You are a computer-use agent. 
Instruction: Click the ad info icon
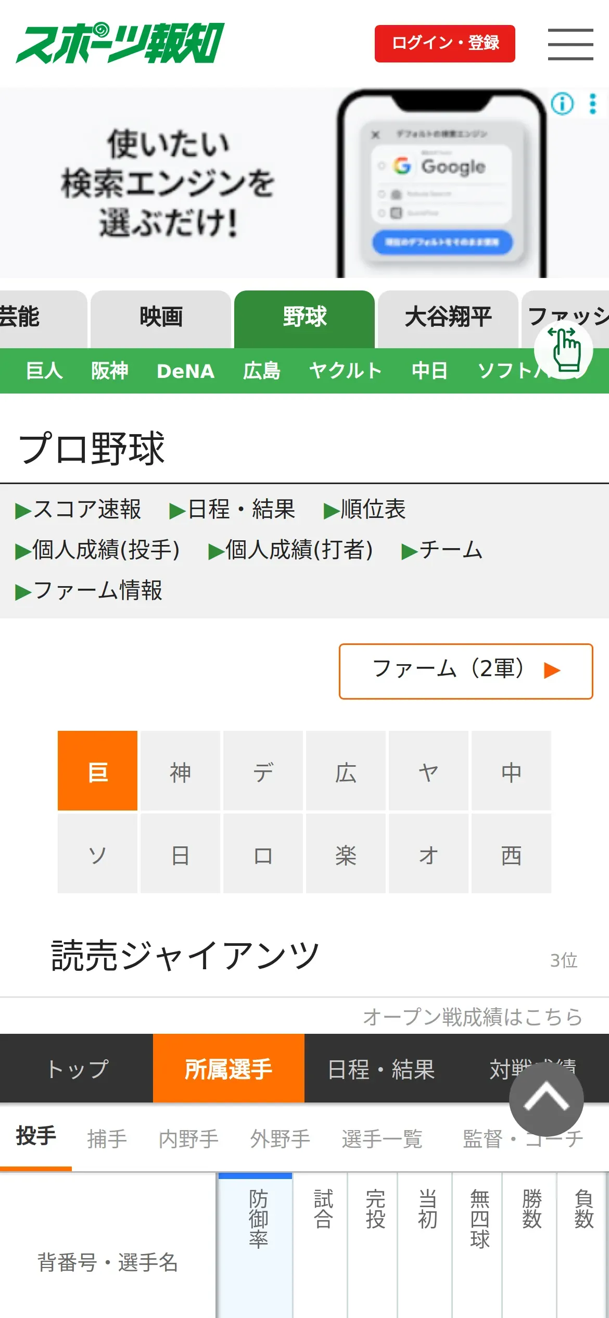pyautogui.click(x=562, y=104)
